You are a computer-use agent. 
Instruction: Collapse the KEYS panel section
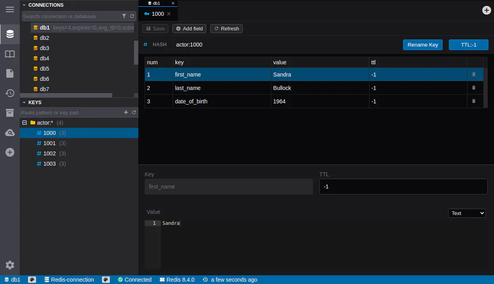click(24, 102)
